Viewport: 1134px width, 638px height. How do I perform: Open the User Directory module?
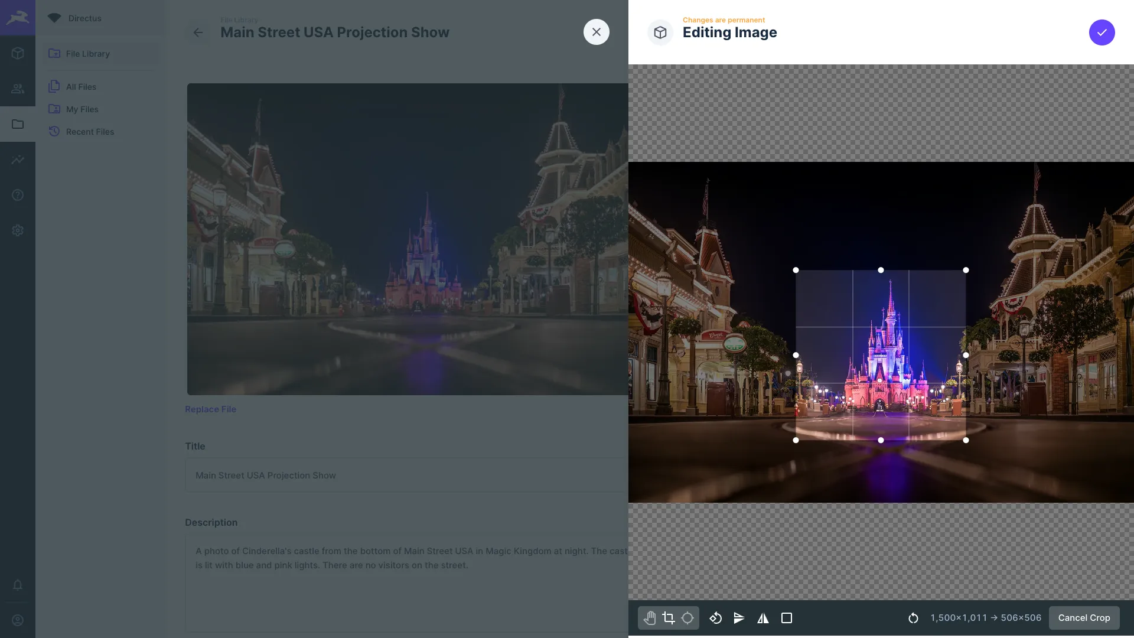click(18, 89)
